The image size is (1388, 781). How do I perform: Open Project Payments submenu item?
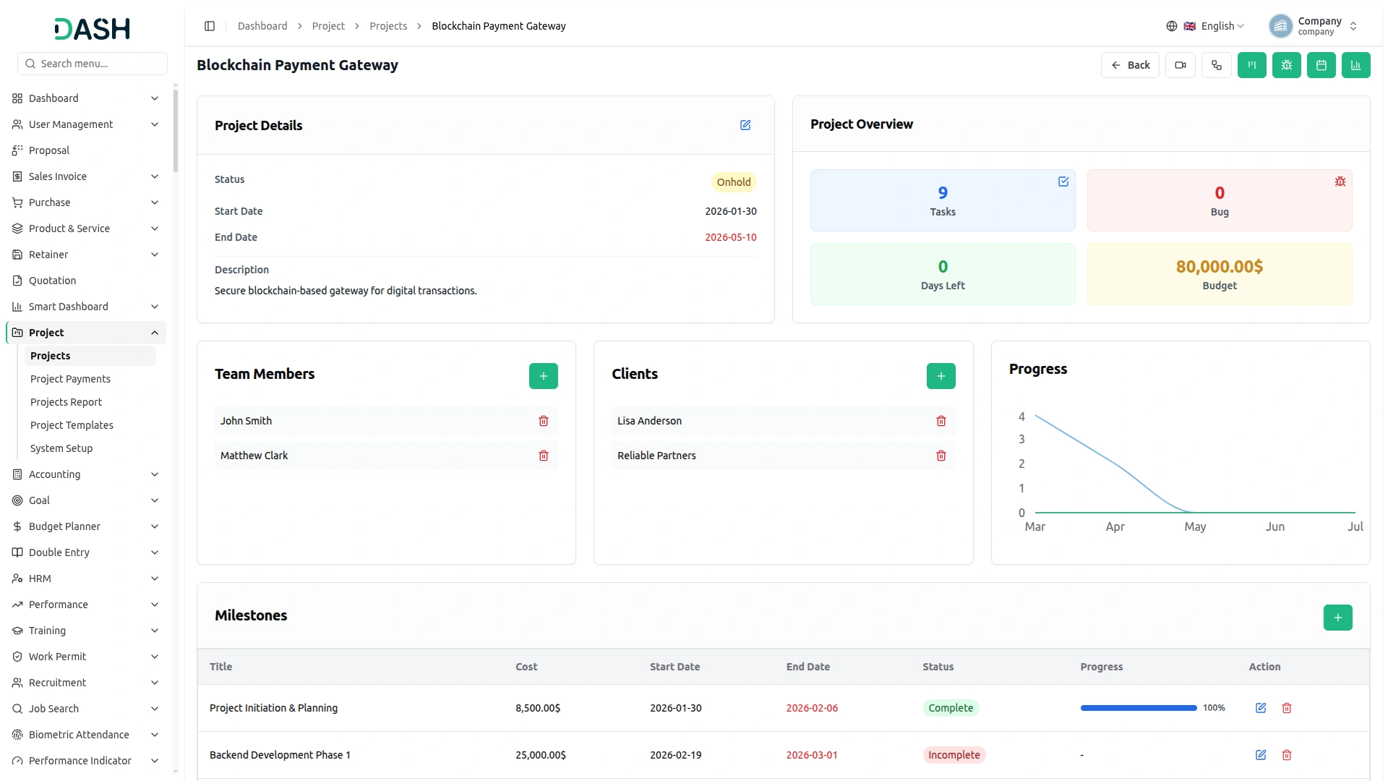[70, 379]
